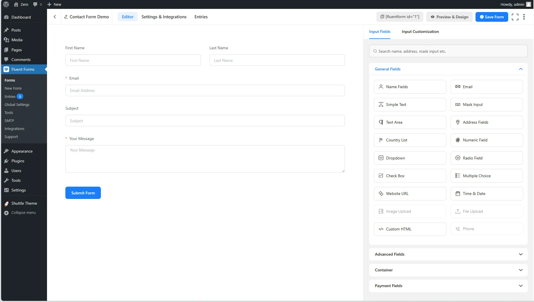Image resolution: width=534 pixels, height=302 pixels.
Task: Expand the Payment Fields section
Action: click(448, 286)
